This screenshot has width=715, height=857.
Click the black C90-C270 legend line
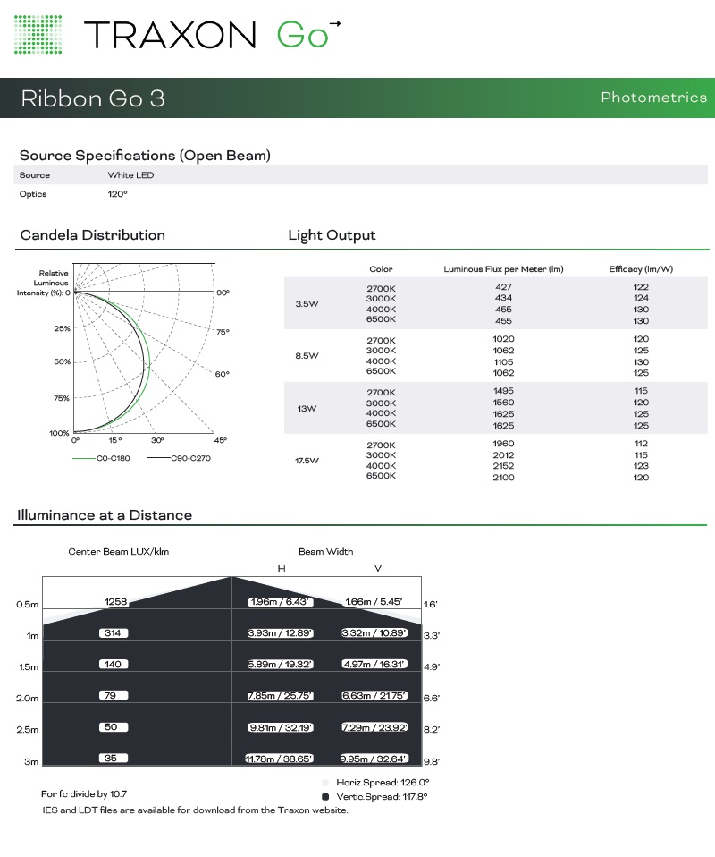point(158,458)
